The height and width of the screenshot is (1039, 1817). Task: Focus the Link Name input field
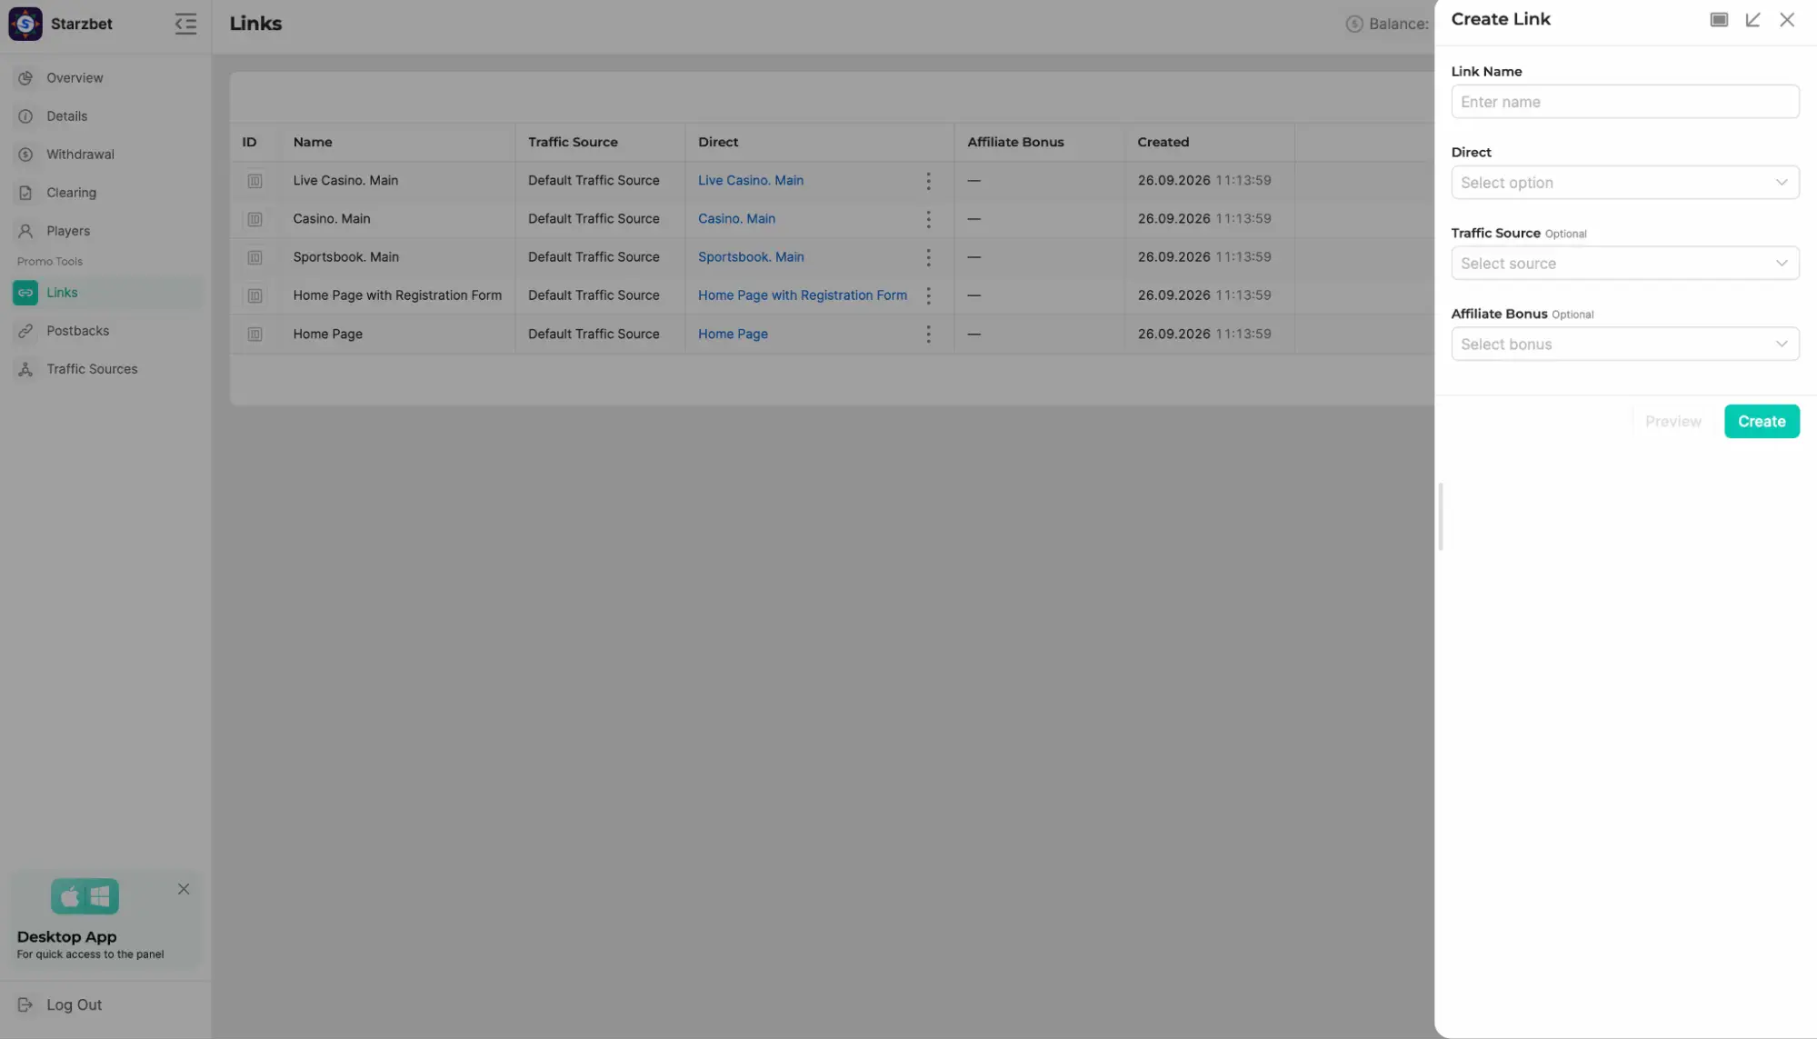pos(1624,102)
